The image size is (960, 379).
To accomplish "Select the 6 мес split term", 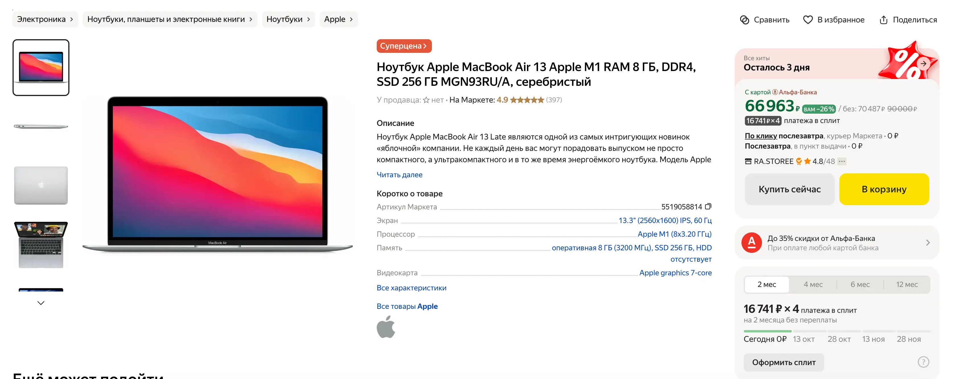I will pos(860,284).
